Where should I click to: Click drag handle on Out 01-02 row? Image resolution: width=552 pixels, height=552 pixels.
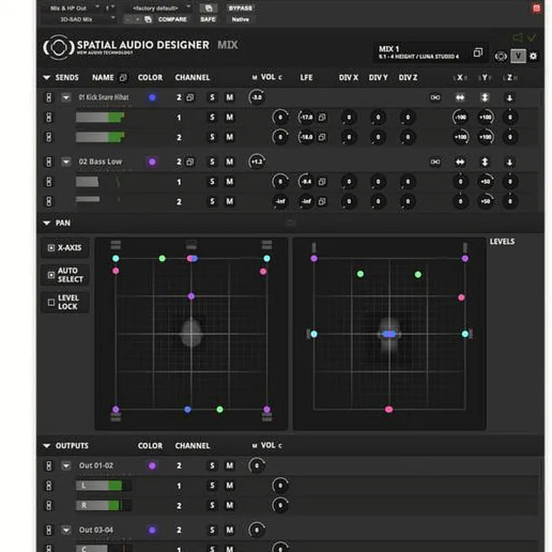click(x=48, y=466)
